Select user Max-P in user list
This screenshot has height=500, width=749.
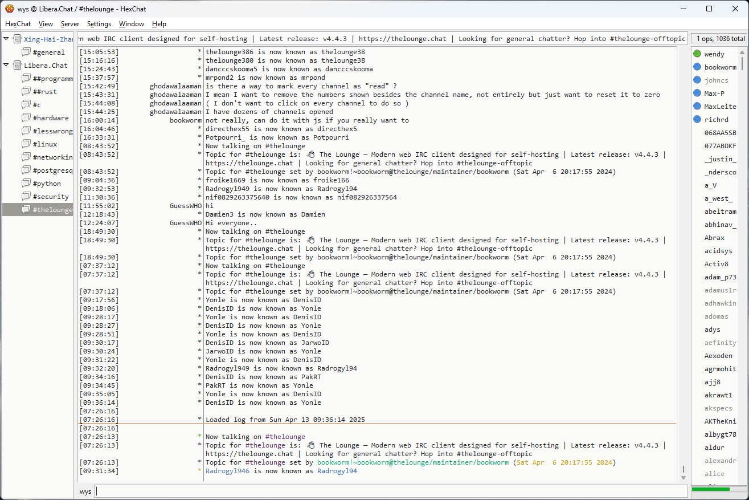click(714, 94)
